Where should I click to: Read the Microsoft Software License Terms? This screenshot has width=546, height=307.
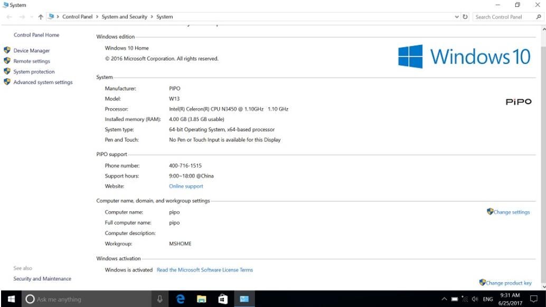click(x=205, y=269)
